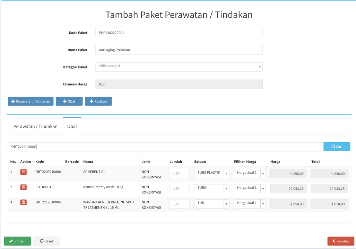Click the Total field for ACNEBENZ CL

(x=330, y=174)
